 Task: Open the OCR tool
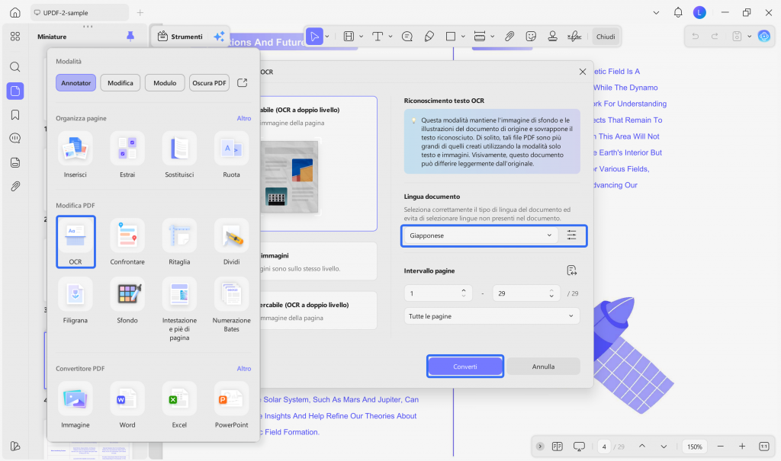coord(76,242)
